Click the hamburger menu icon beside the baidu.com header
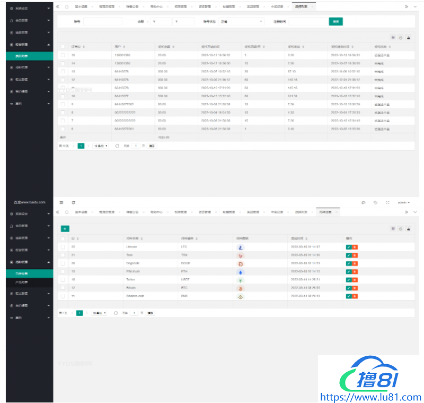Viewport: 424px width, 403px height. pos(61,202)
